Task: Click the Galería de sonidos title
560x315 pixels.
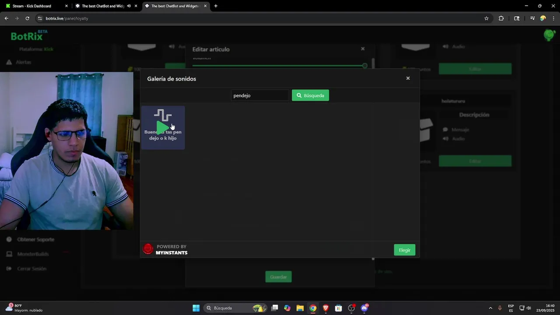Action: [x=171, y=79]
